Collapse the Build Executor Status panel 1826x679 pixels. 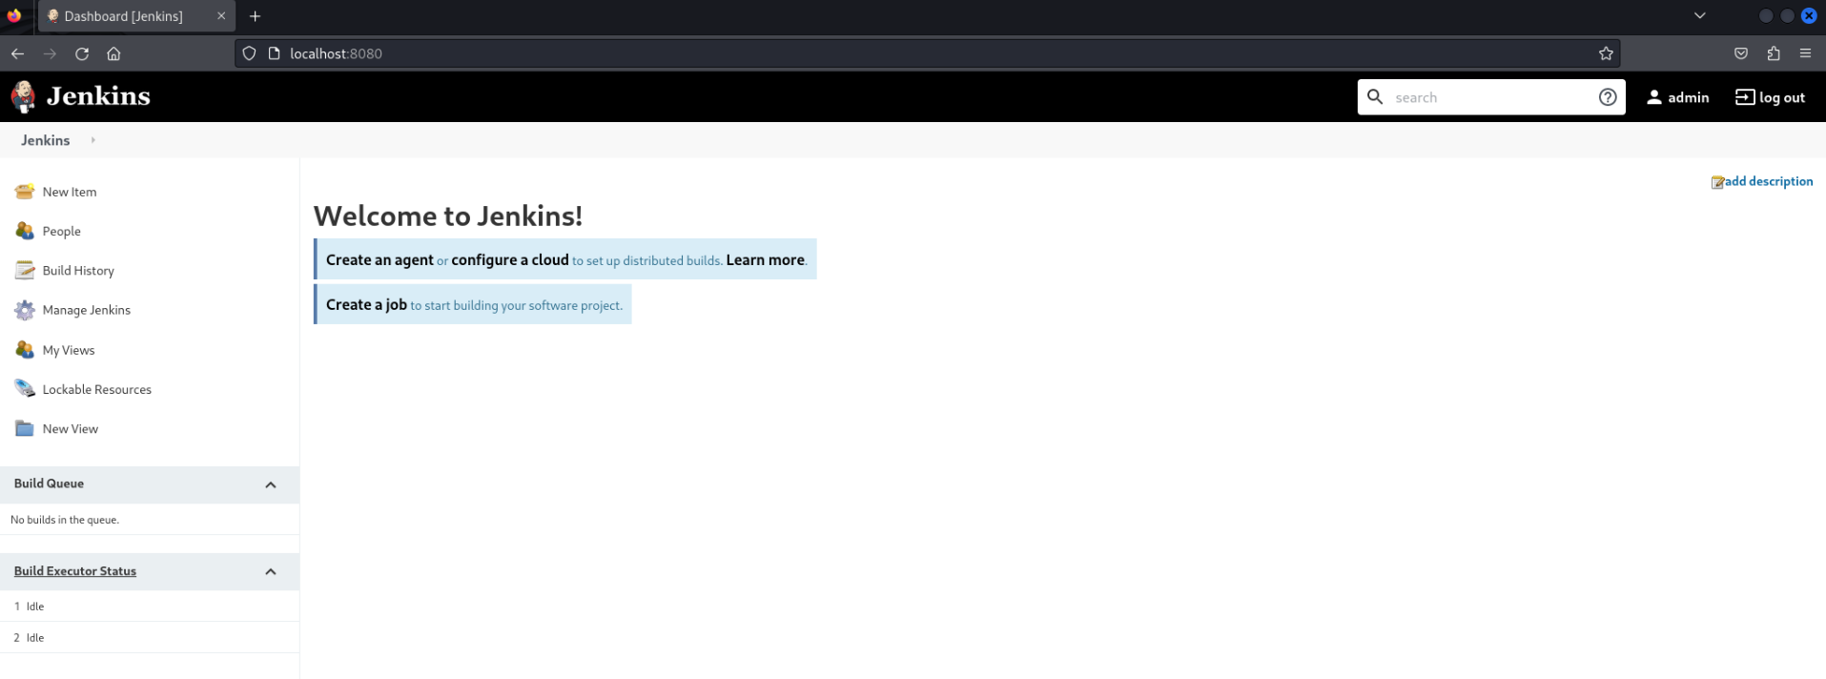[x=271, y=571]
